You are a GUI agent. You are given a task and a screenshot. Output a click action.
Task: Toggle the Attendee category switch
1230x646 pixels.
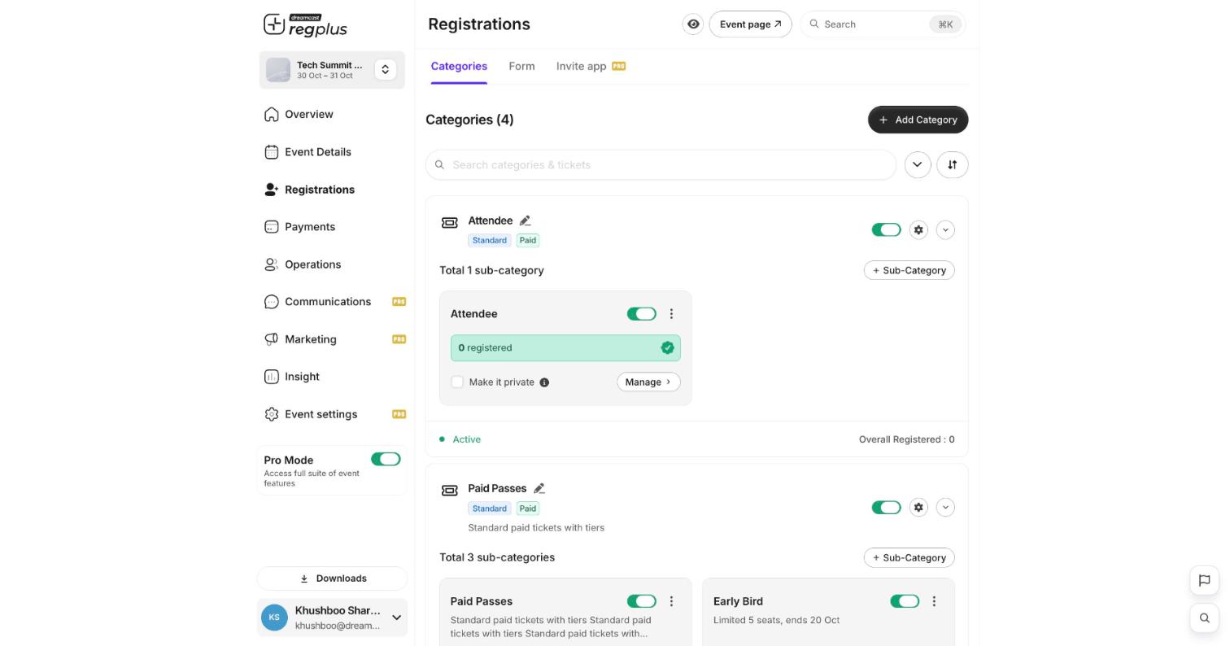[886, 230]
